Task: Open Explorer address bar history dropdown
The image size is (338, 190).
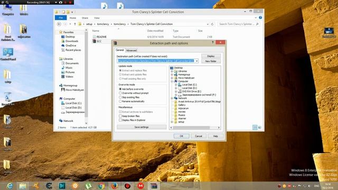Action: coord(208,24)
